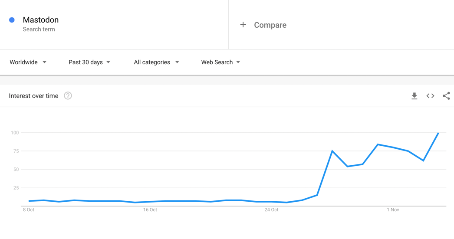
Task: Download the interest over time data
Action: pos(415,96)
